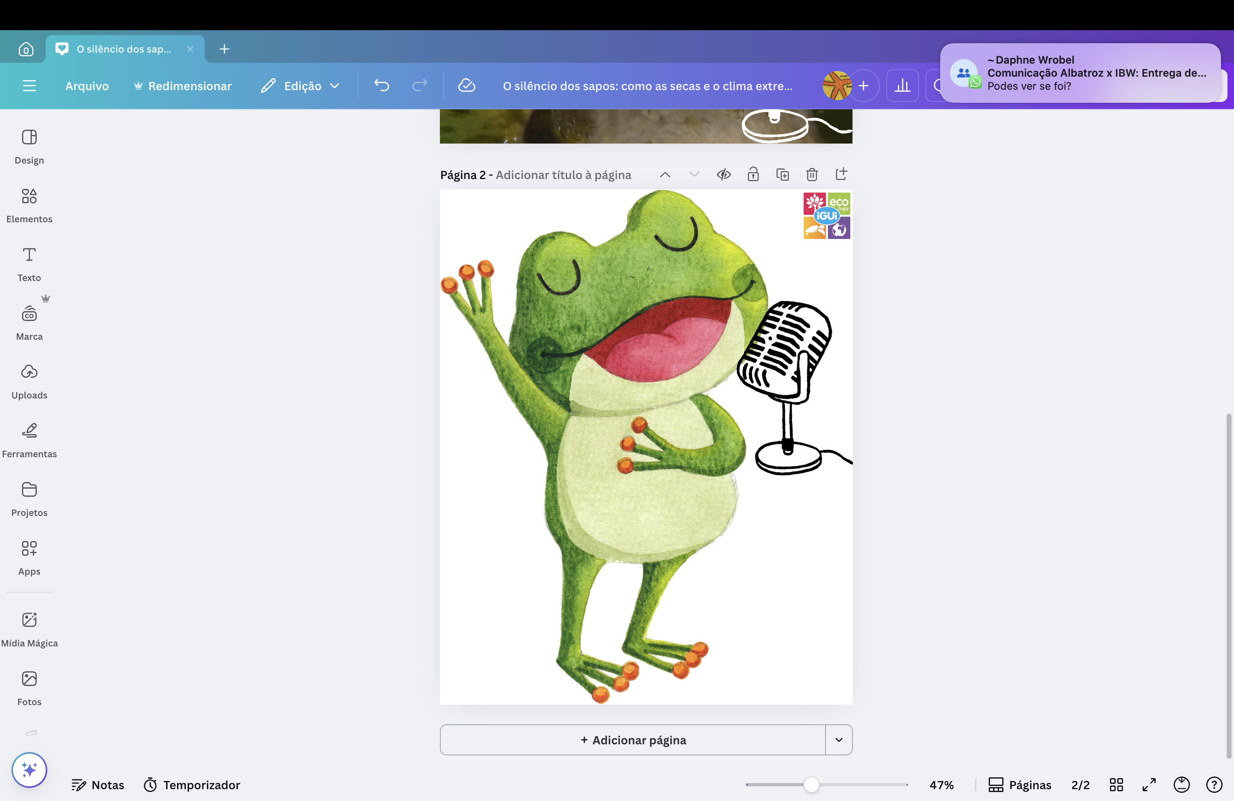Click the undo arrow
The image size is (1234, 801).
click(382, 86)
